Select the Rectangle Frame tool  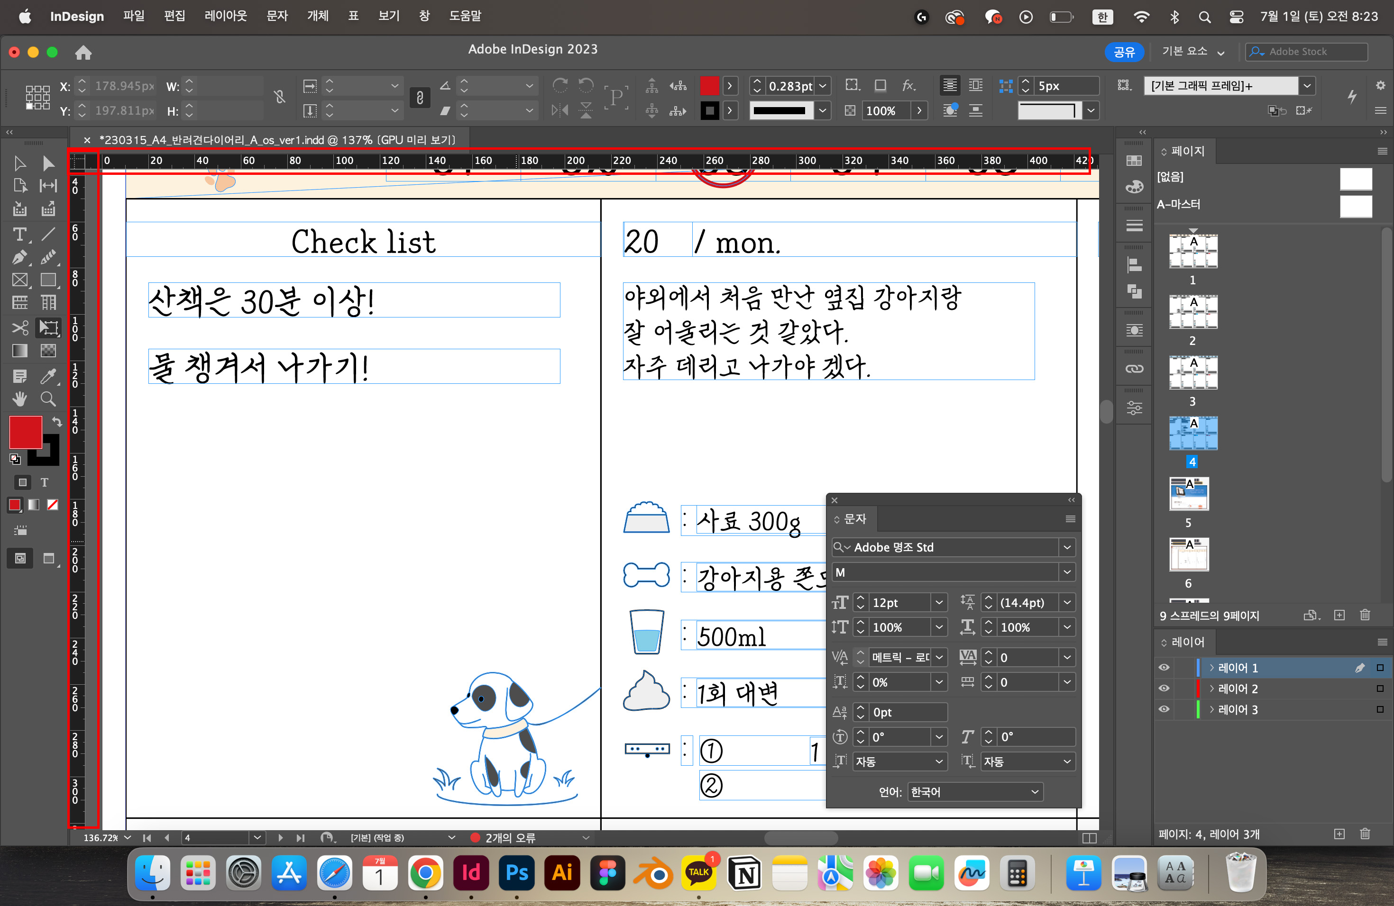click(x=19, y=280)
